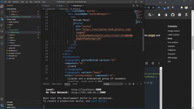Click open changes icon in editor toolbar
Image resolution: width=194 pixels, height=109 pixels.
point(133,5)
